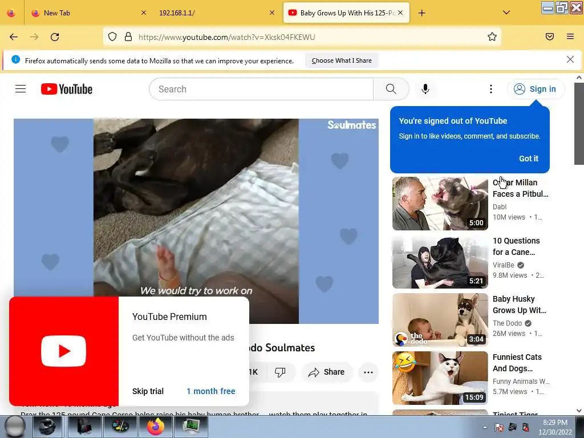Start voice search with microphone icon

(x=425, y=89)
